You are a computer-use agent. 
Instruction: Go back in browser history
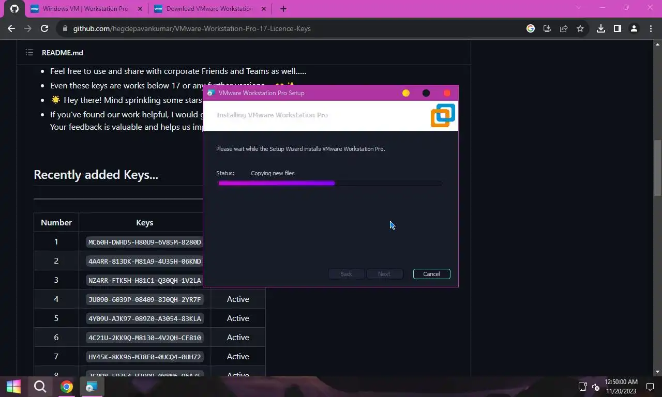(11, 28)
